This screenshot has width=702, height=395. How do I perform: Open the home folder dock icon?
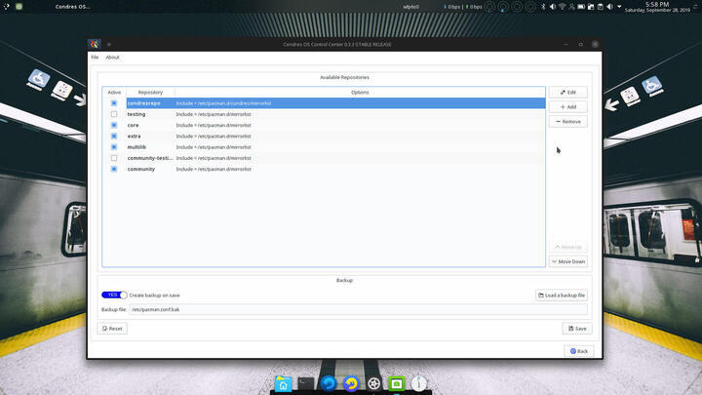point(284,384)
